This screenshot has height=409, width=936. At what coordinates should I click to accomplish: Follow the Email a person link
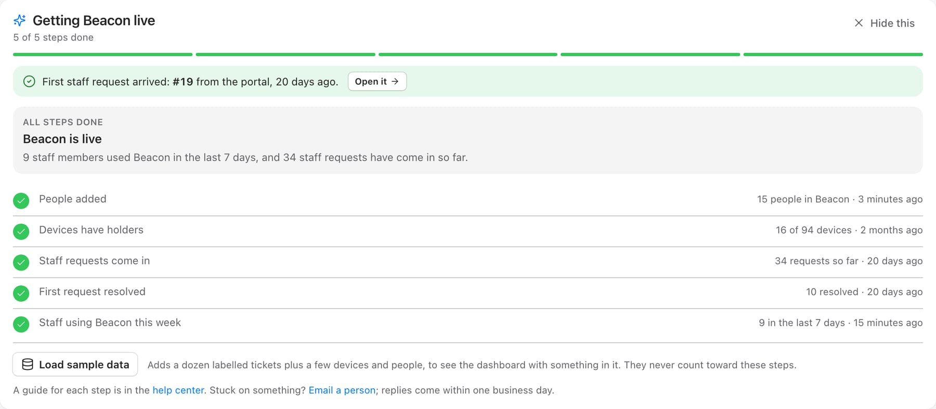click(x=342, y=390)
